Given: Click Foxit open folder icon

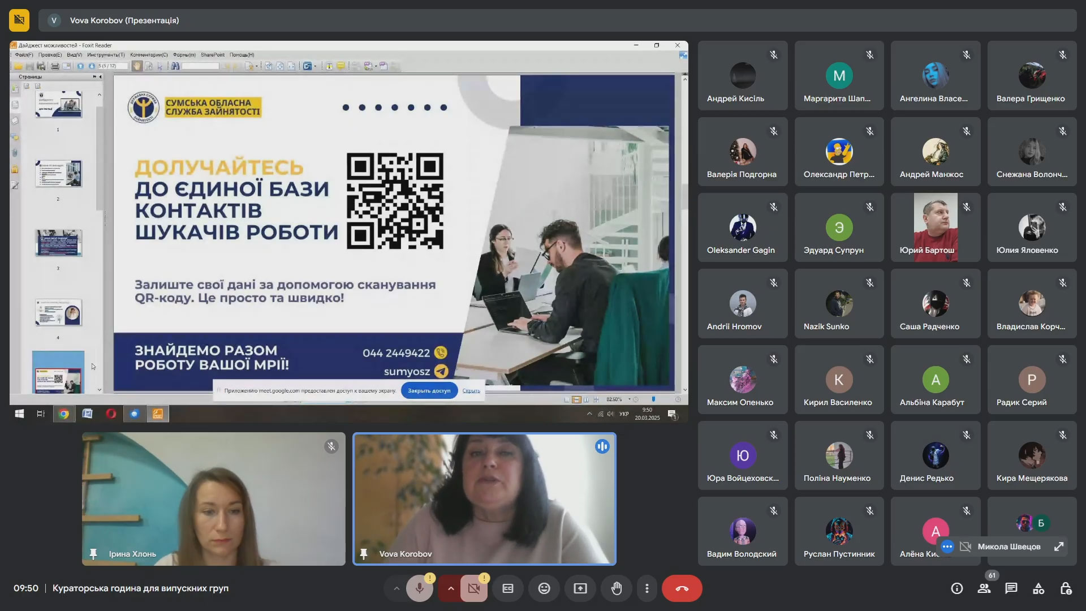Looking at the screenshot, I should (19, 66).
